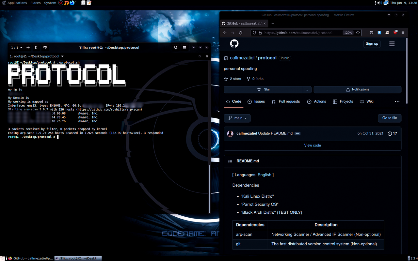
Task: Click Sign up on GitHub
Action: tap(372, 44)
